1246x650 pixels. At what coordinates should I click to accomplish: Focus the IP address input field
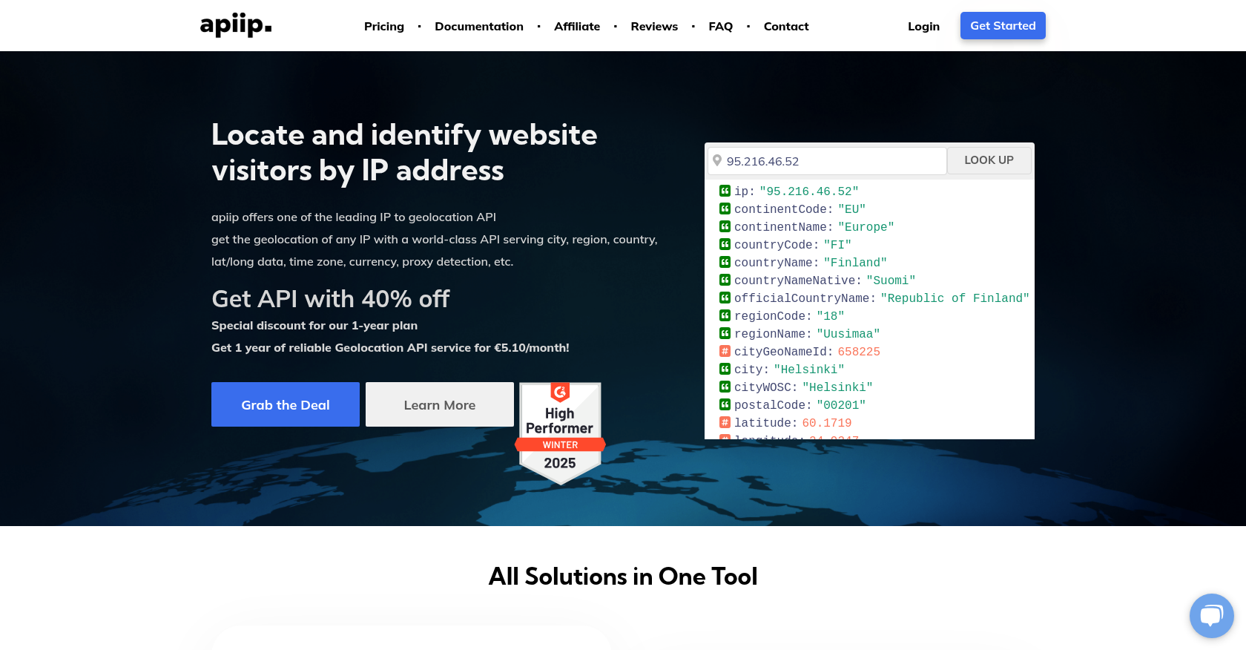pyautogui.click(x=827, y=161)
